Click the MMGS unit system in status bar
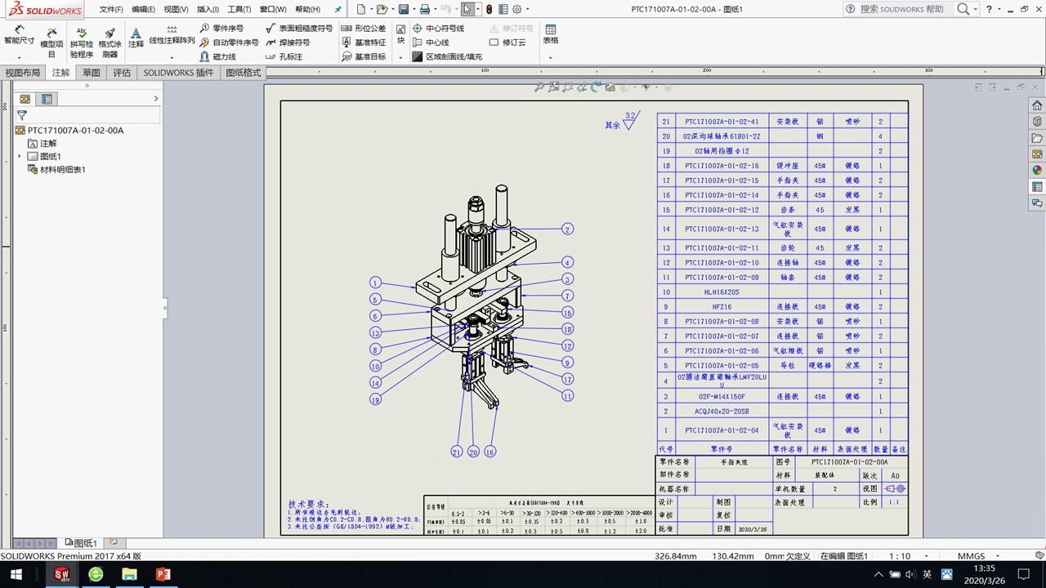Screen dimensions: 1046x588 click(971, 556)
